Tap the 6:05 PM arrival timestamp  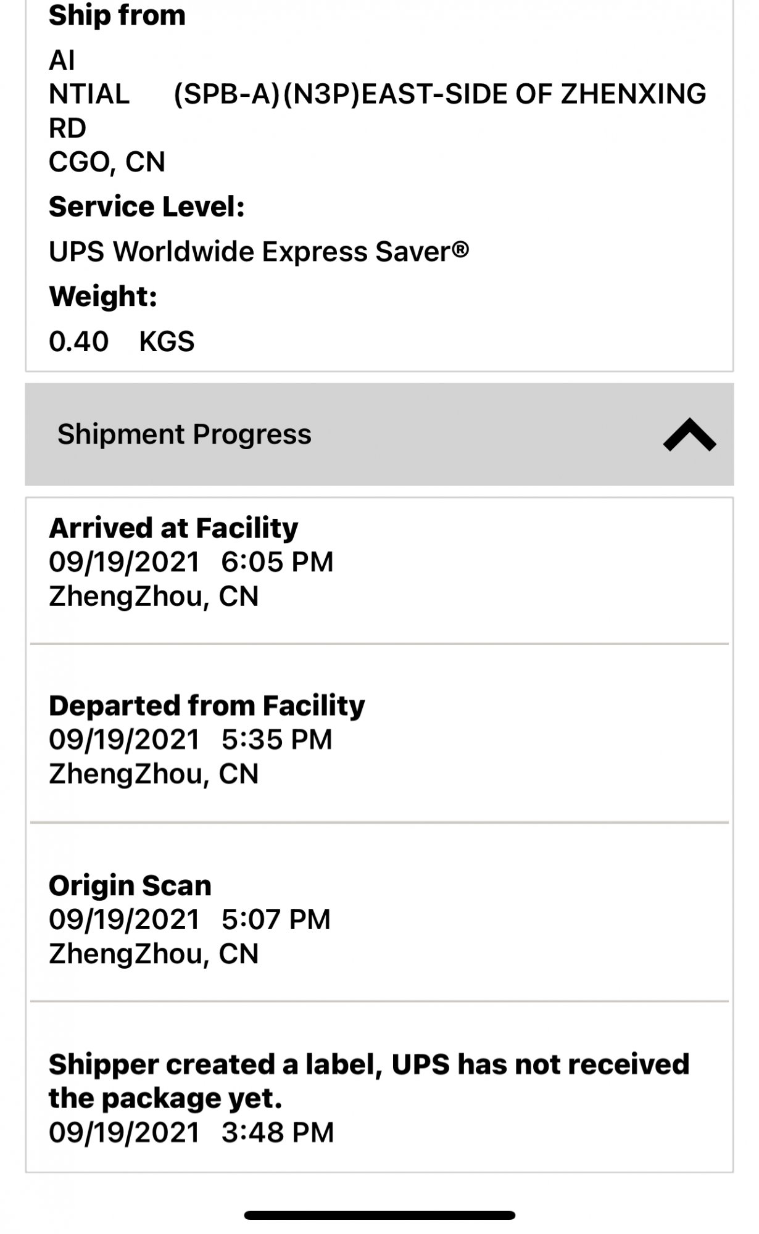pos(277,562)
